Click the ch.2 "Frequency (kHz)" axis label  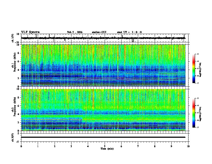(x=15, y=107)
